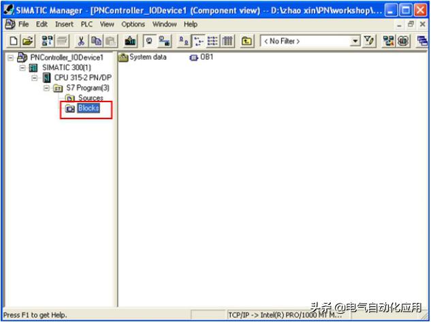
Task: Select PNController_IODevice1 in the tree
Action: click(x=67, y=58)
